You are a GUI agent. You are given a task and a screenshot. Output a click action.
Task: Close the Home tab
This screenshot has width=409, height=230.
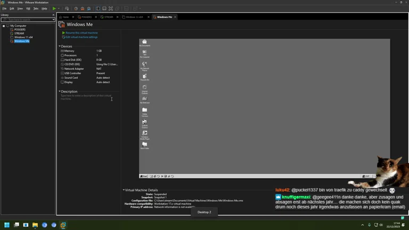73,17
